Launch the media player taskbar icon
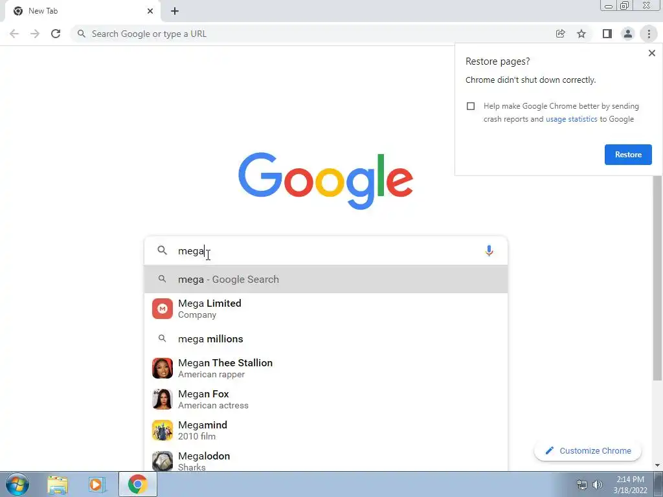The height and width of the screenshot is (497, 663). [97, 485]
